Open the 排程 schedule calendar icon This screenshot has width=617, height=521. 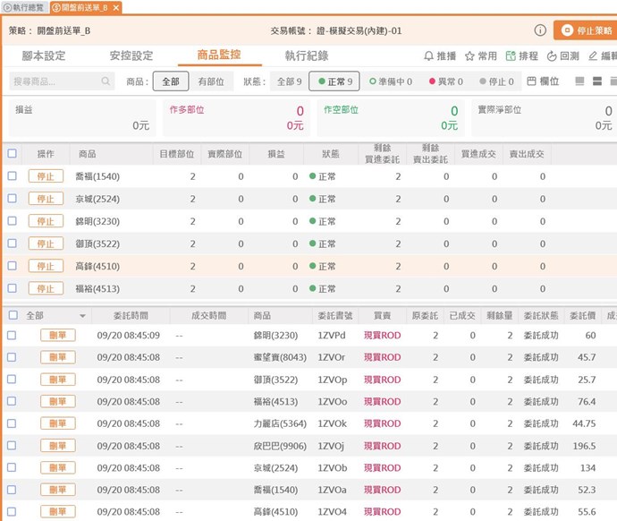coord(511,56)
